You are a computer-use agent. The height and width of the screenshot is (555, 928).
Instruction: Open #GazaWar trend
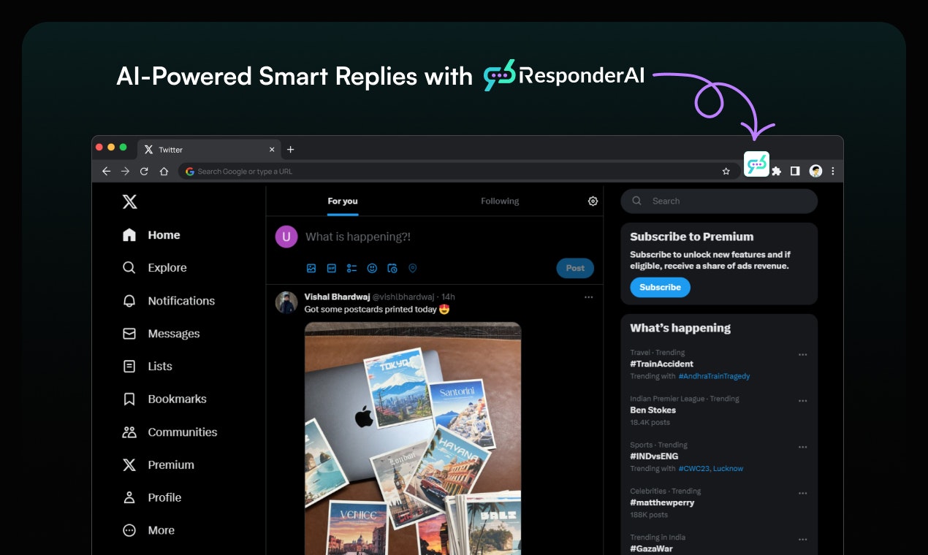[x=651, y=548]
